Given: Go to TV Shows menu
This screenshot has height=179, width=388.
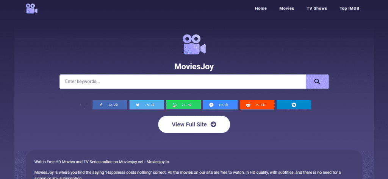Looking at the screenshot, I should pyautogui.click(x=317, y=8).
